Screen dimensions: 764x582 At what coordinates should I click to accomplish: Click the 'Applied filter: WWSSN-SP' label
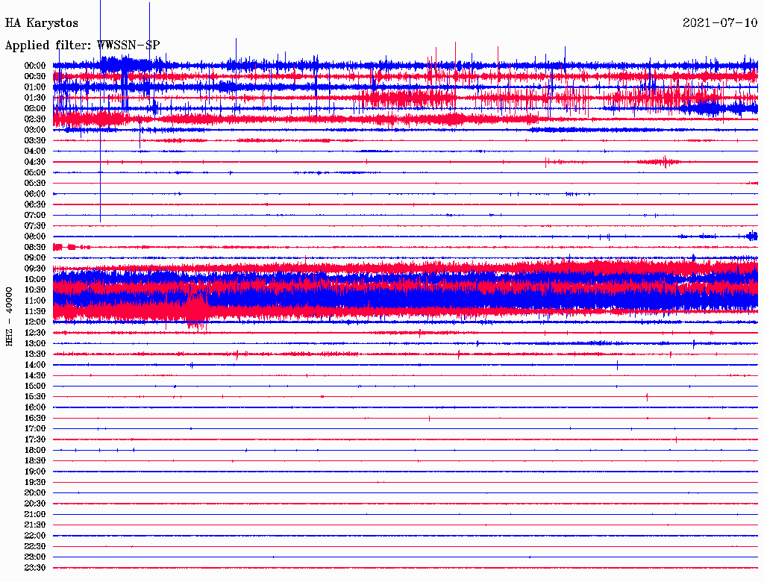click(x=82, y=46)
